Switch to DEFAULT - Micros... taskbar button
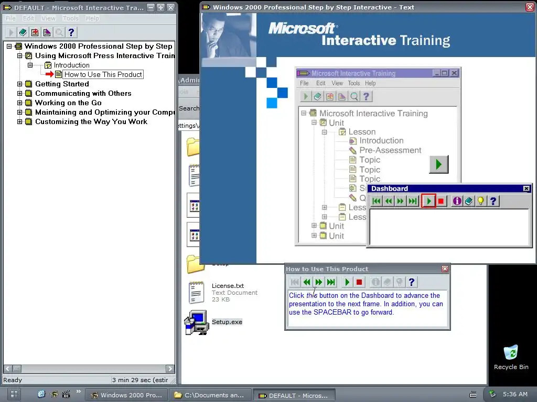Image resolution: width=537 pixels, height=402 pixels. click(x=294, y=395)
